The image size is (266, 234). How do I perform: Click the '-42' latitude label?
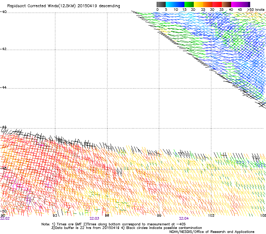tap(3, 49)
